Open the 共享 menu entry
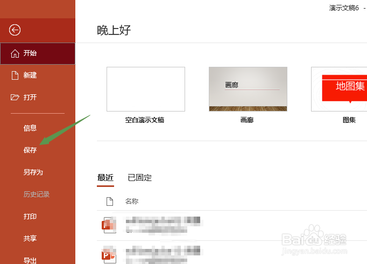This screenshot has width=367, height=264. tap(30, 238)
